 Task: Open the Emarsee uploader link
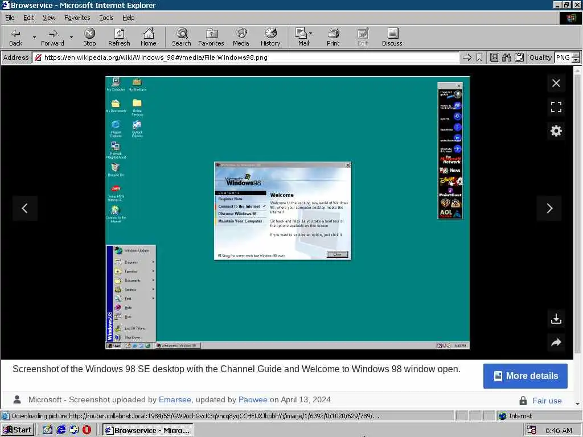click(x=175, y=399)
